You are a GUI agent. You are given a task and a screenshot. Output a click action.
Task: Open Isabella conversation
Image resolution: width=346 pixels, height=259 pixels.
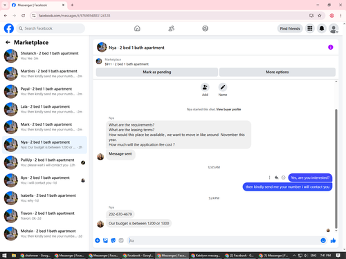coord(44,198)
